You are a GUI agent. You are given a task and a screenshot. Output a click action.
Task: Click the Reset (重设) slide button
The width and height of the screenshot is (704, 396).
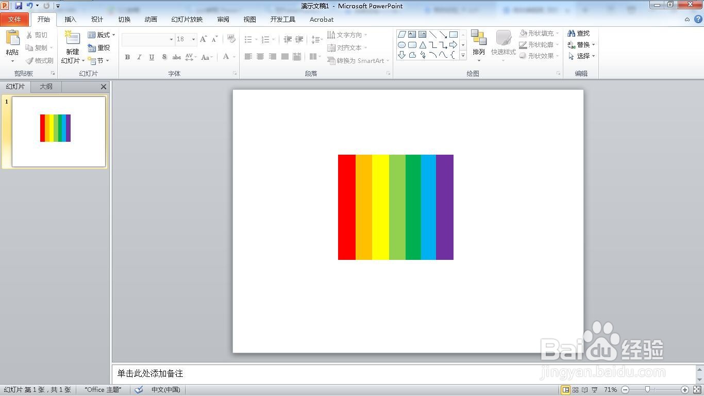point(99,47)
